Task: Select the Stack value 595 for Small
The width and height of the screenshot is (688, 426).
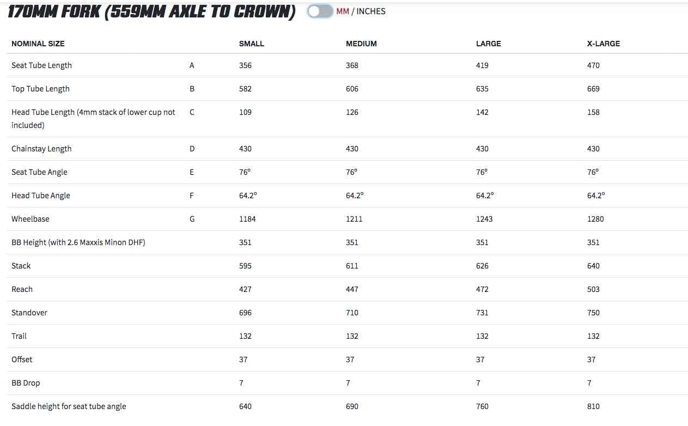Action: [x=245, y=266]
